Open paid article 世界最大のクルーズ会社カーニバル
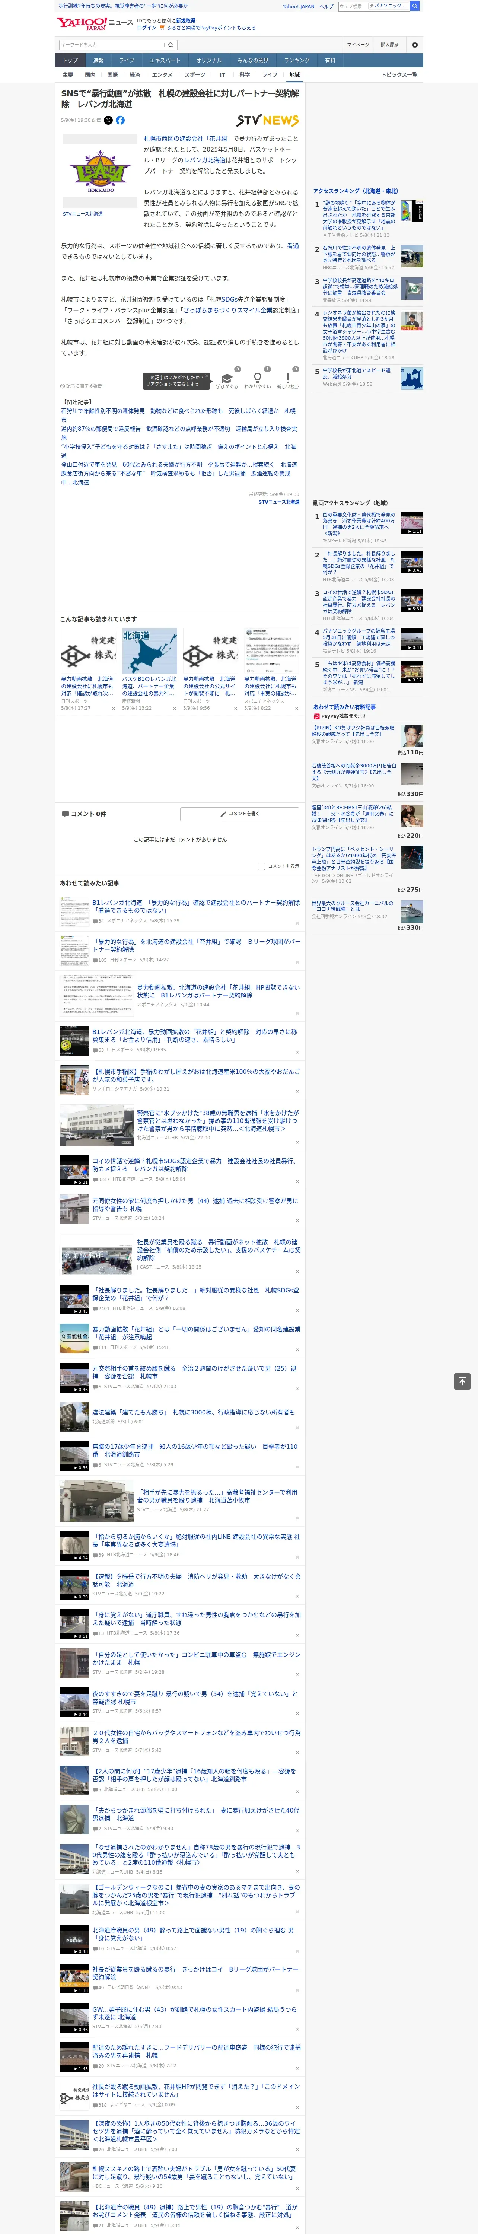 point(353,906)
